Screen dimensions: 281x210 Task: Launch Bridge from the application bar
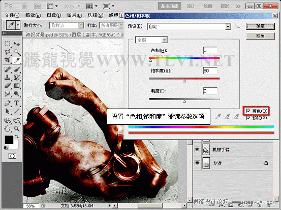pos(24,6)
